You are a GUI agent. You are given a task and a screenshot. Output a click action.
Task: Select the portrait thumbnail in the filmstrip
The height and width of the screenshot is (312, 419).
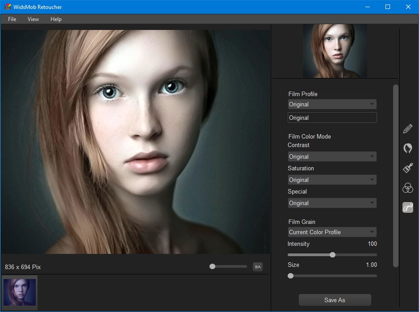20,292
